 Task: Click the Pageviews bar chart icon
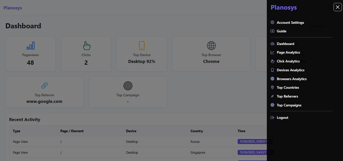pos(30,45)
